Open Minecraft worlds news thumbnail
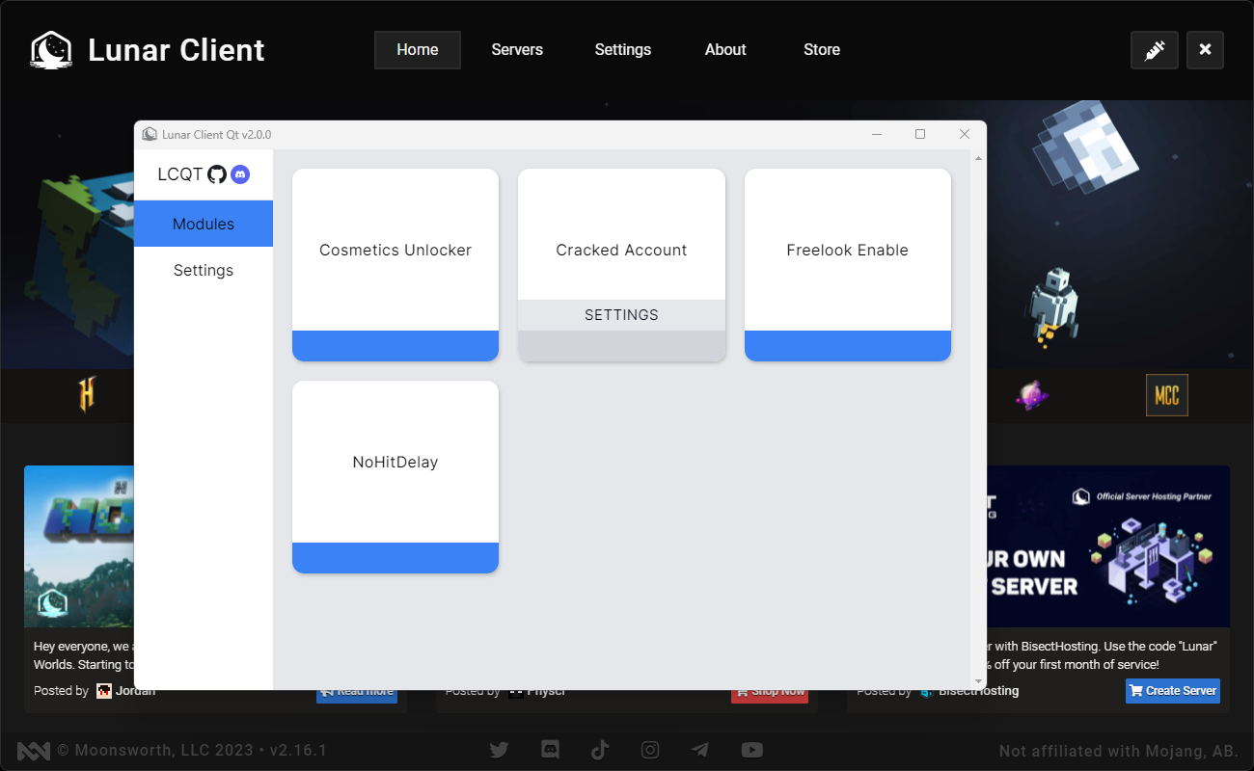The height and width of the screenshot is (771, 1254). pos(79,546)
